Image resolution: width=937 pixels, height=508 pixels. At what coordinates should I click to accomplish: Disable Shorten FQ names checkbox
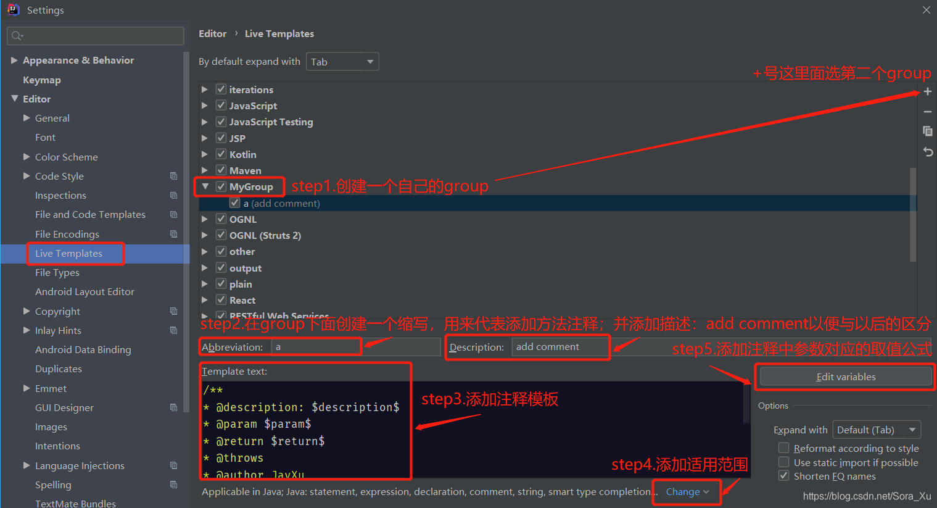[783, 476]
